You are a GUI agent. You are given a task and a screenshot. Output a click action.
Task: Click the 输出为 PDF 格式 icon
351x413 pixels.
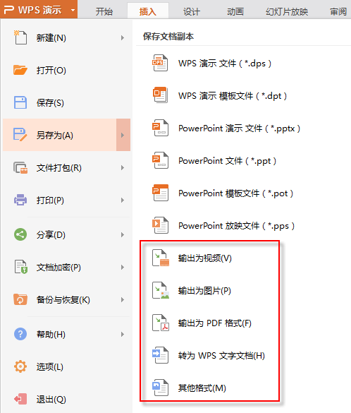click(x=161, y=323)
